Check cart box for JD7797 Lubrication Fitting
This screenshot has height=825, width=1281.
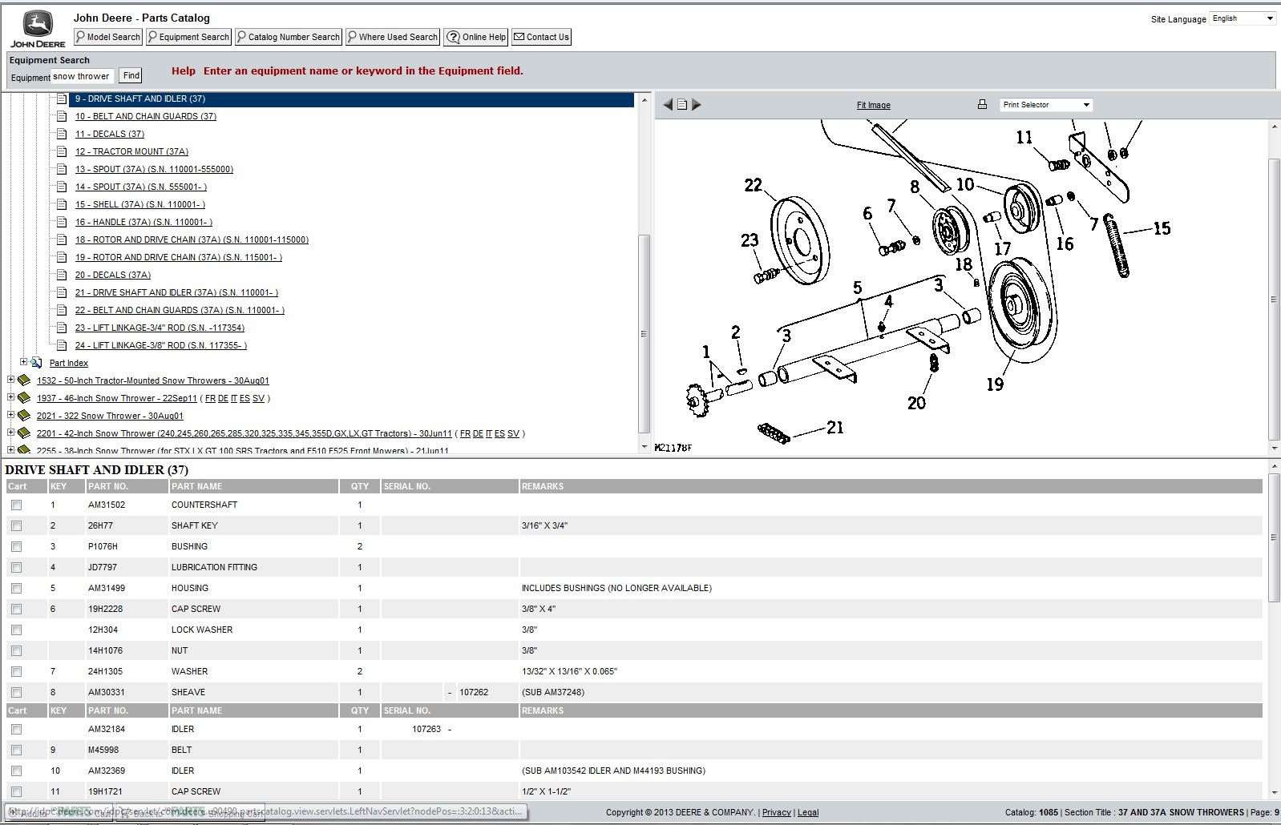click(16, 568)
